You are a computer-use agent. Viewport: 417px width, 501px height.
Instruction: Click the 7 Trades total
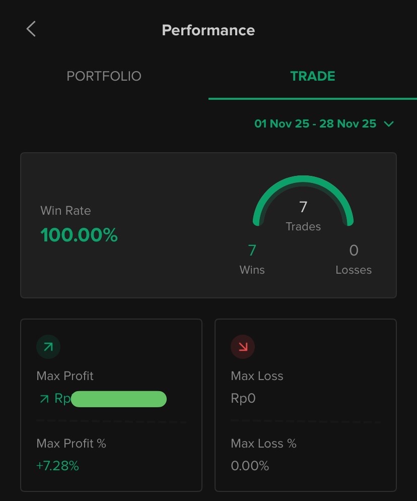[x=303, y=207]
